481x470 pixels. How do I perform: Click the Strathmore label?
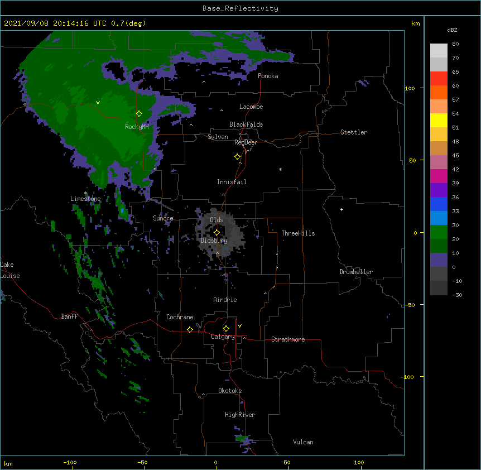coord(288,339)
